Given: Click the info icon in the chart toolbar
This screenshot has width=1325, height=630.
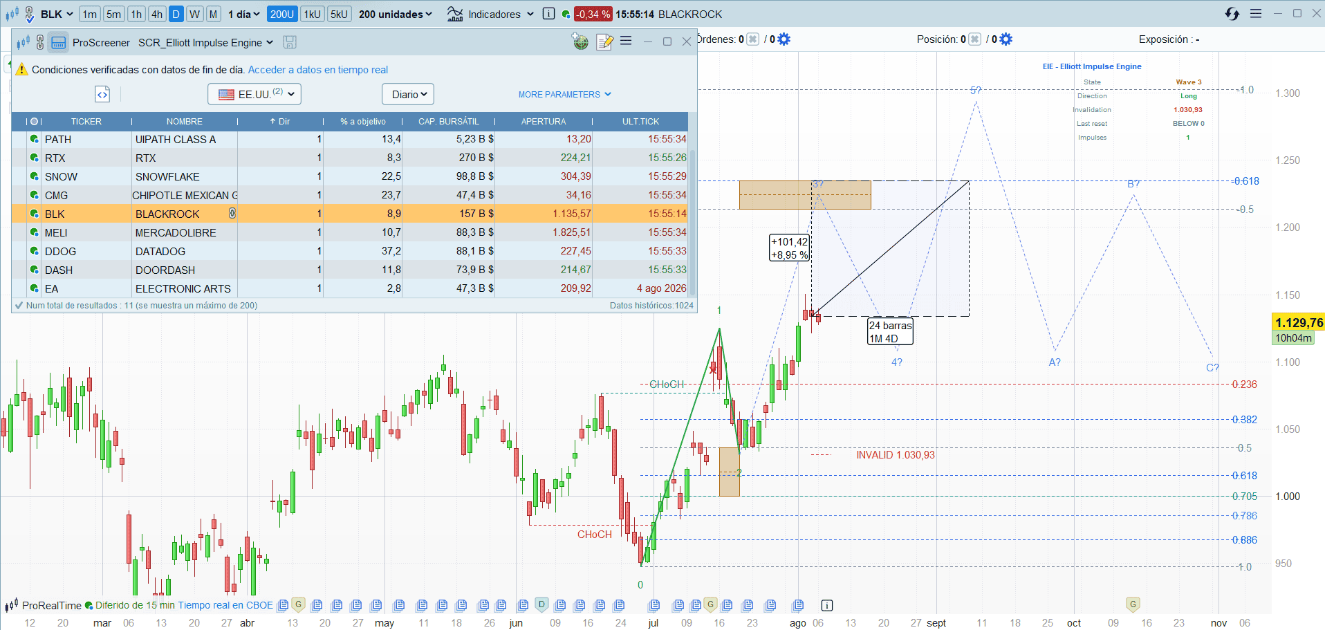Looking at the screenshot, I should (548, 14).
